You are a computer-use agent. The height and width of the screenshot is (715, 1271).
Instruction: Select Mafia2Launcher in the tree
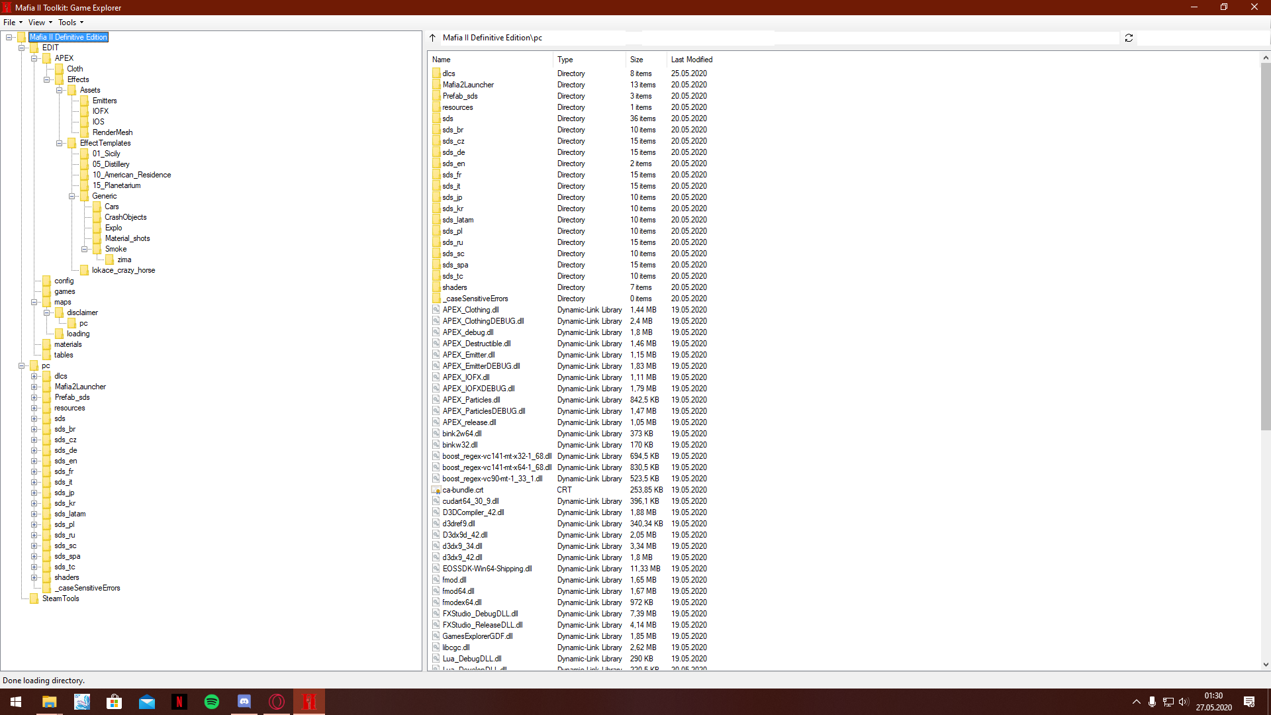click(80, 387)
